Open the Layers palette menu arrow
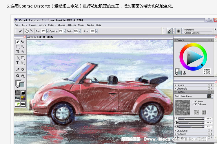Viewport: 217px width, 144px height. pos(212,85)
